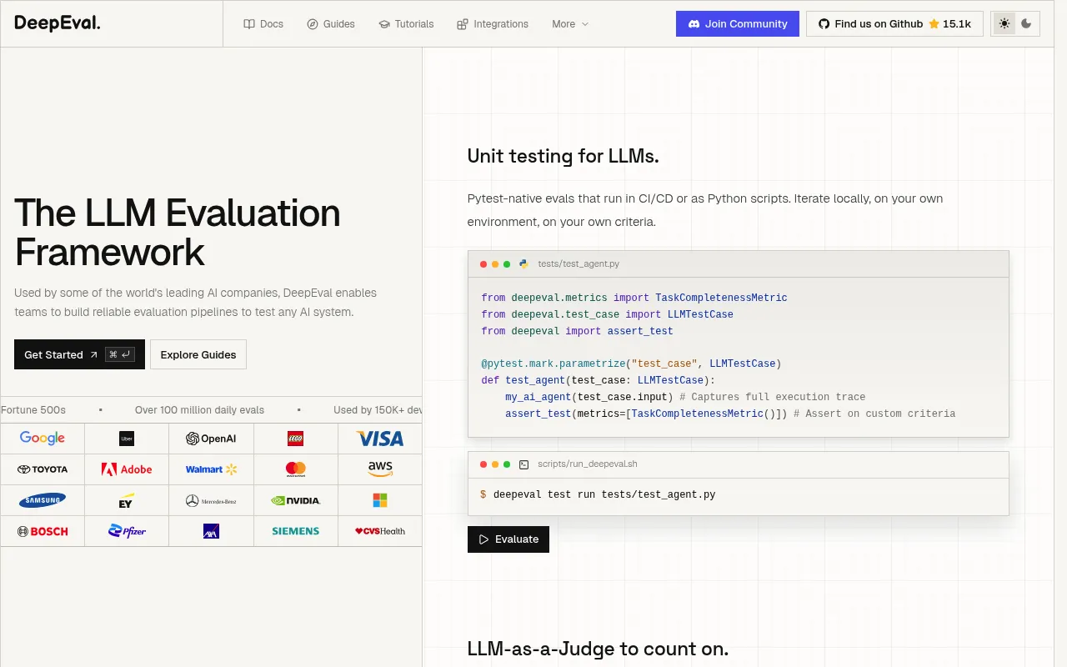
Task: Go to Guides in the top navigation
Action: tap(331, 24)
